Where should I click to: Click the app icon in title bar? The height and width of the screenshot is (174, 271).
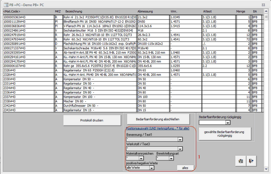[x=6, y=4]
